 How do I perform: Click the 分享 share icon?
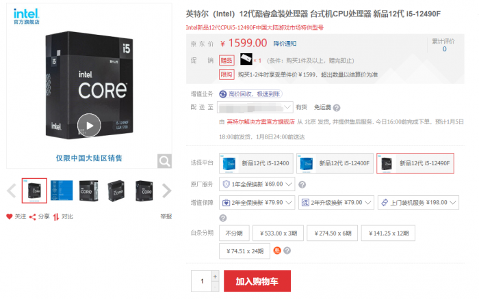(x=32, y=216)
